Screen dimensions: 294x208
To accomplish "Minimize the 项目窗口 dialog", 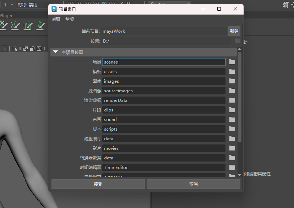I will pyautogui.click(x=203, y=9).
